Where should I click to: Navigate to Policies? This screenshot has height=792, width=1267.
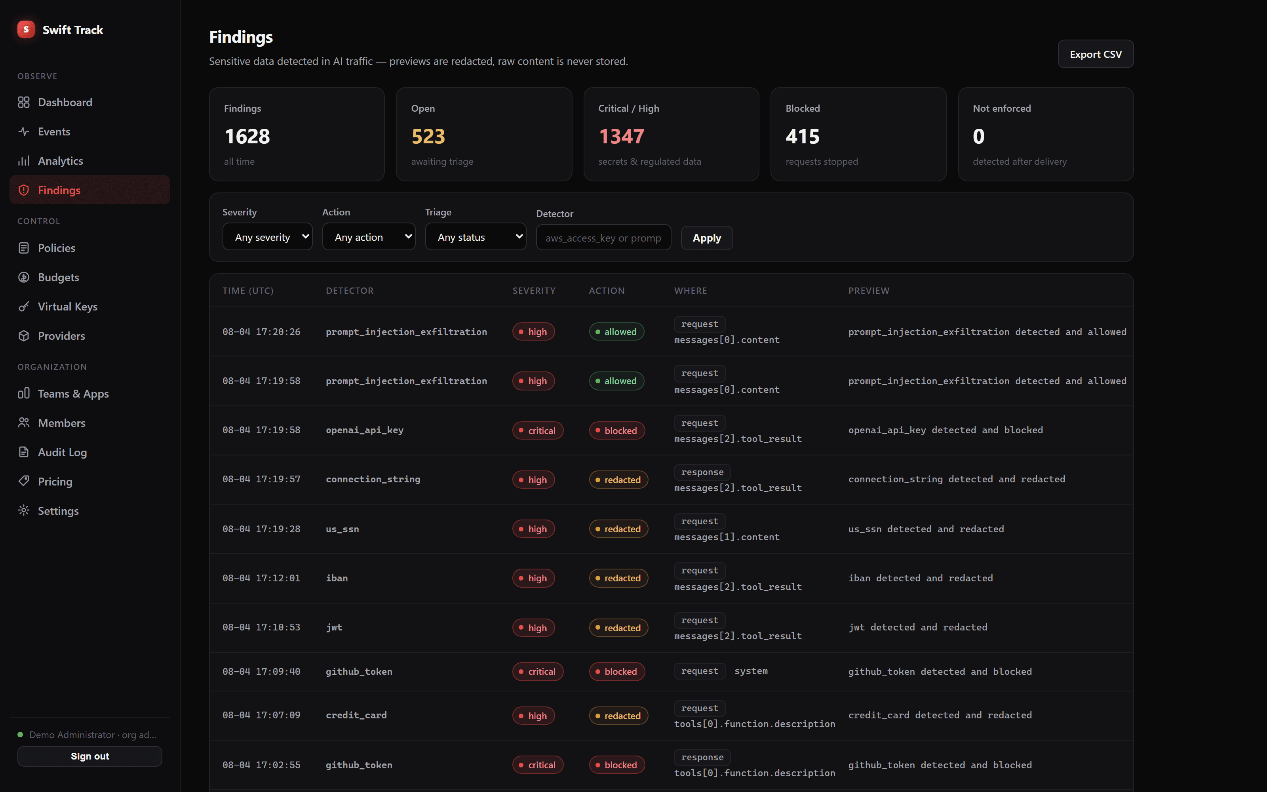click(x=89, y=248)
